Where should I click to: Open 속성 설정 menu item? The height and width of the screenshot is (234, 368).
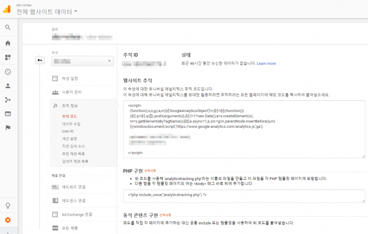click(x=69, y=78)
